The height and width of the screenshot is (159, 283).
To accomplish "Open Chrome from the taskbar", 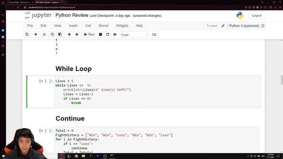I will [76, 156].
